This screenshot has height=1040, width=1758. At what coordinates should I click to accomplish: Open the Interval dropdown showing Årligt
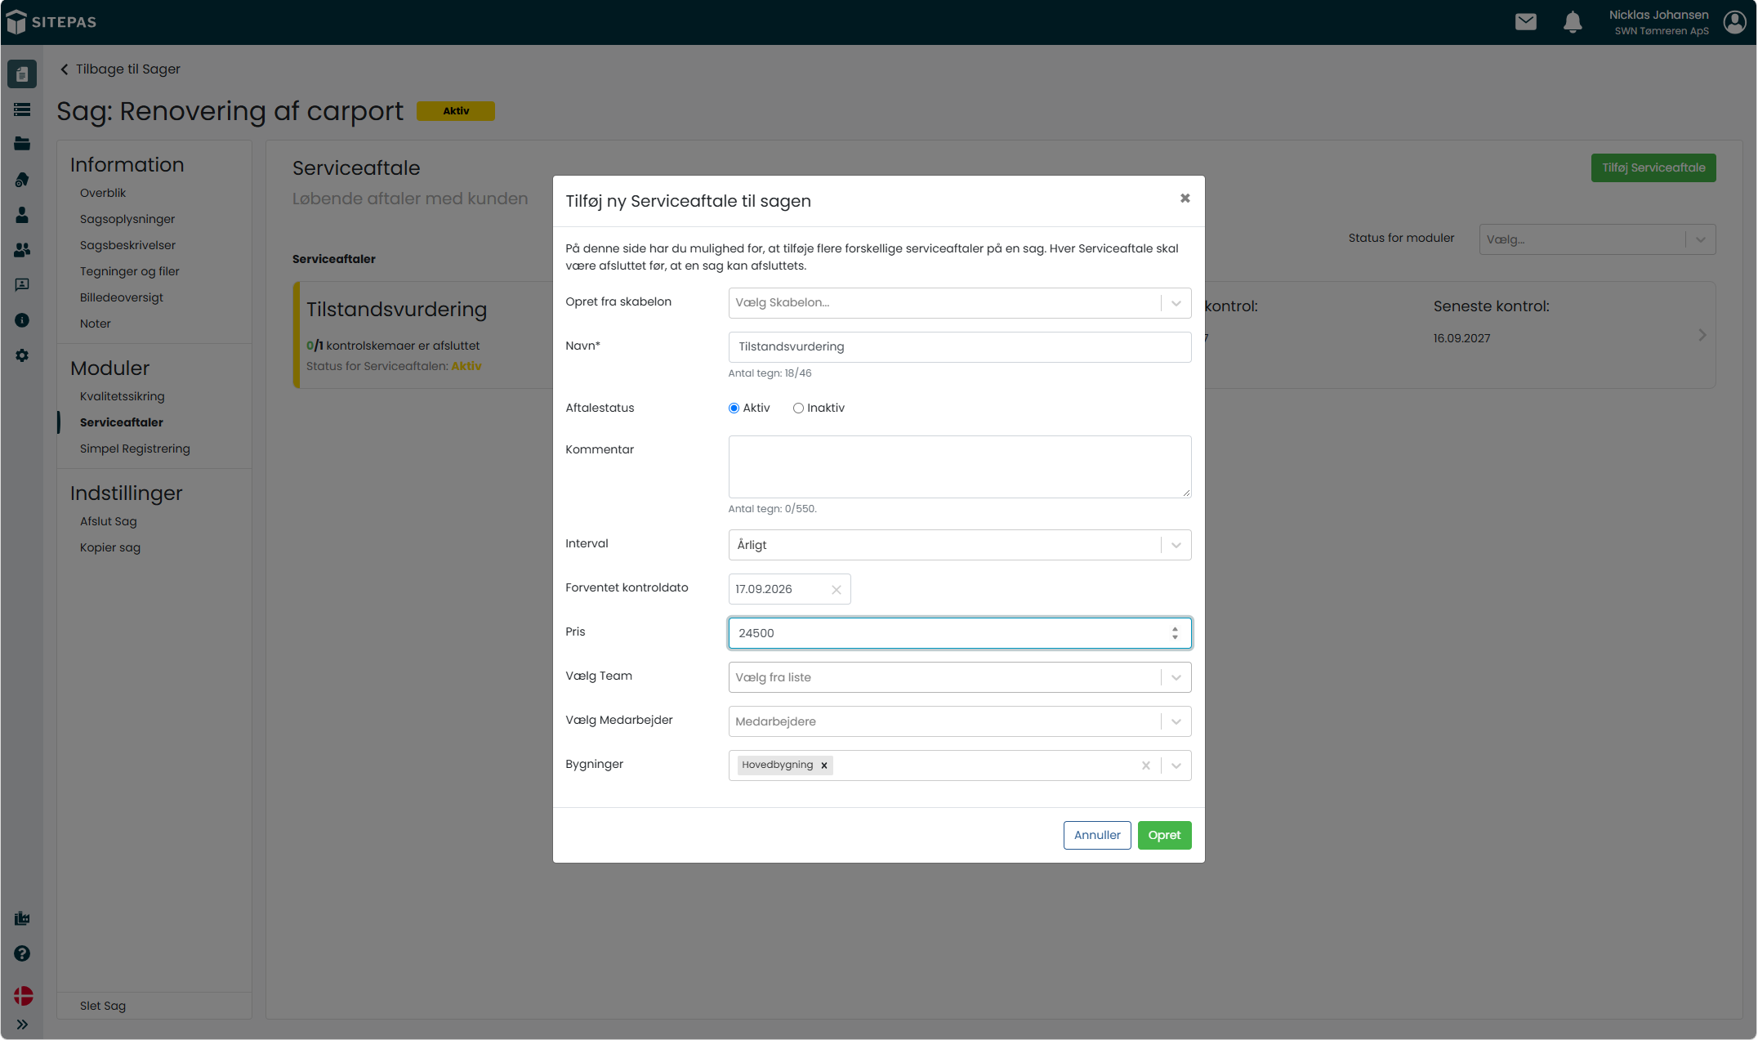point(960,545)
